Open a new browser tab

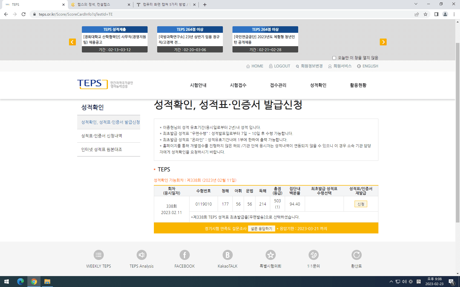click(205, 4)
